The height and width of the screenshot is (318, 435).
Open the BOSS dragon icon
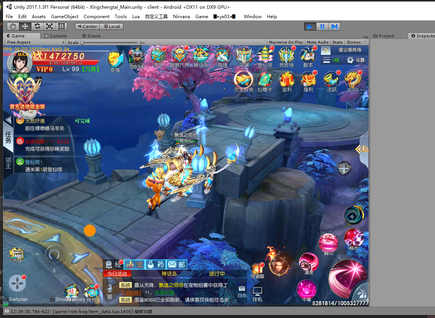pyautogui.click(x=352, y=81)
